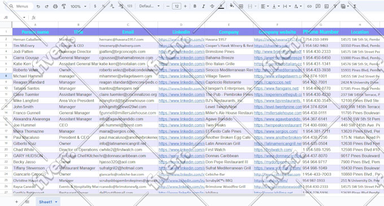Activate the paint format tool

tap(64, 6)
